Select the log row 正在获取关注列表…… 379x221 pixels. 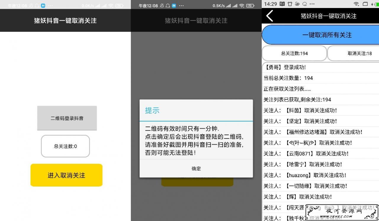click(x=321, y=89)
